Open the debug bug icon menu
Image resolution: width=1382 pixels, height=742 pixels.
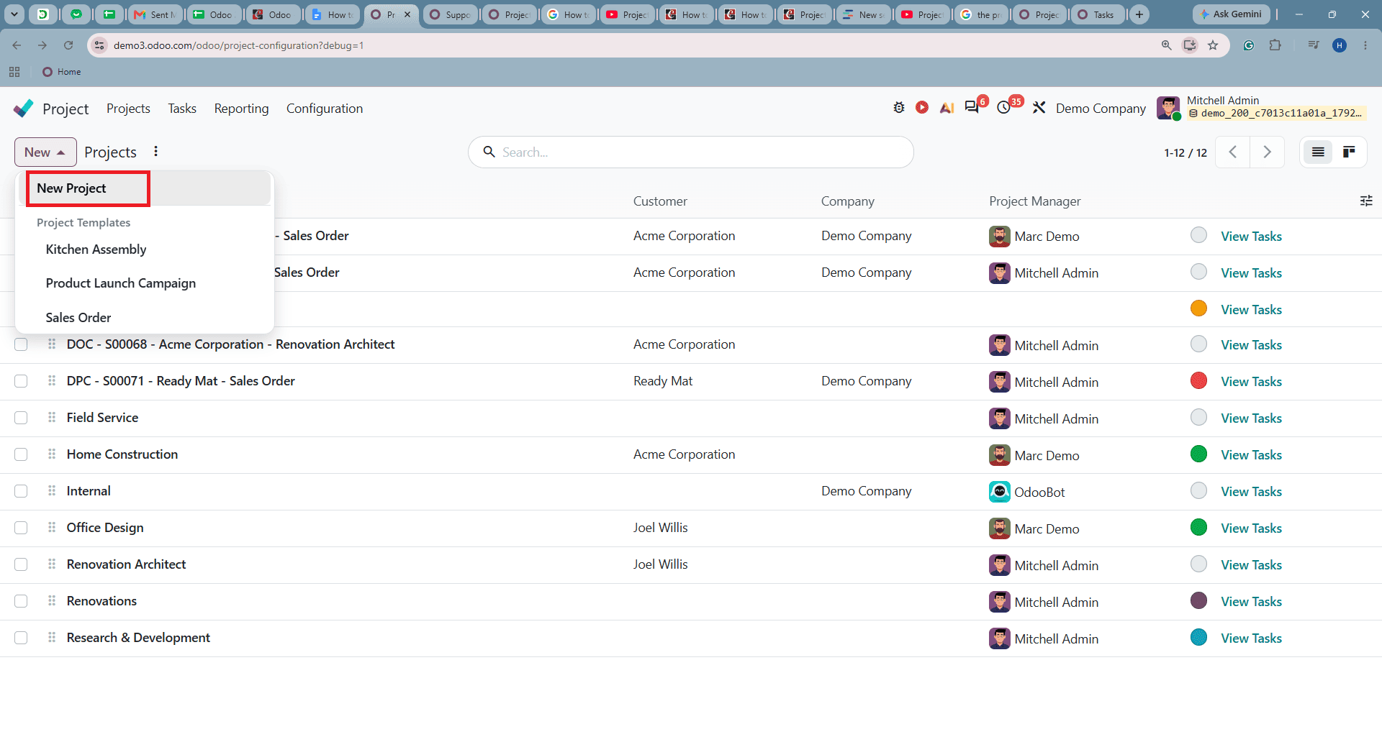[x=899, y=108]
